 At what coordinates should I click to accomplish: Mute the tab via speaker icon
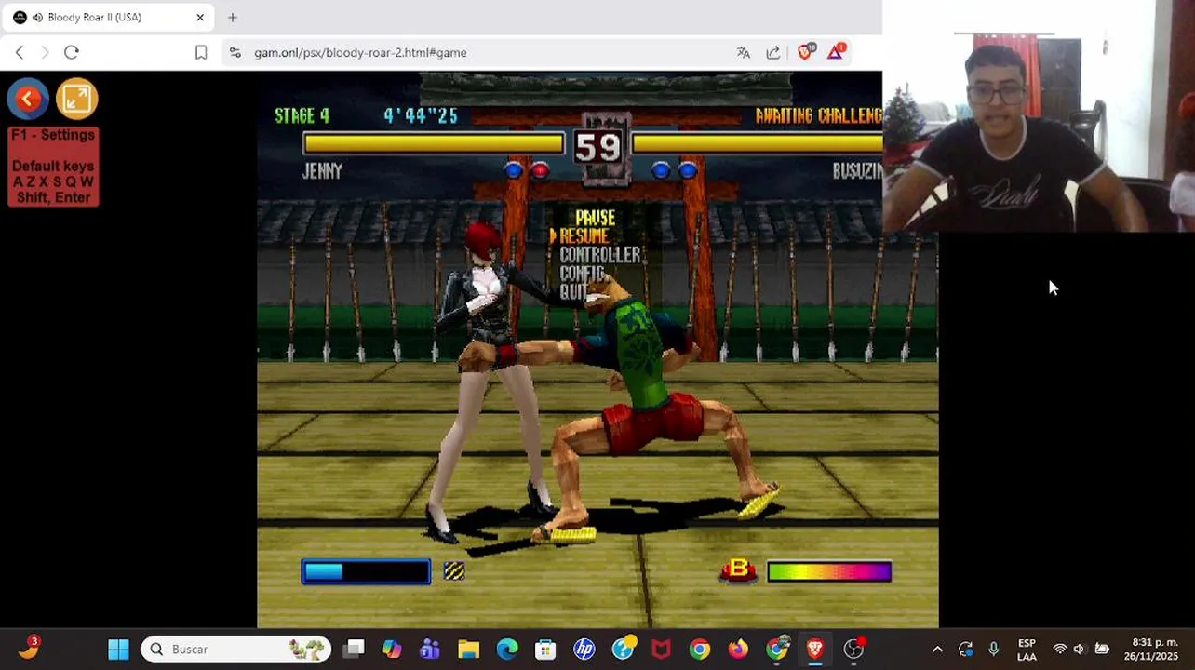(x=37, y=17)
